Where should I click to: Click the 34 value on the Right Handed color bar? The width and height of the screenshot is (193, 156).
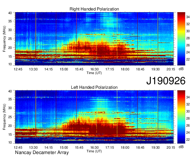[x=188, y=17]
